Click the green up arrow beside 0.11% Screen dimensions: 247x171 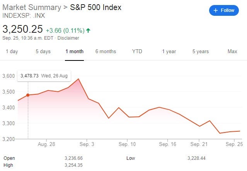tap(88, 30)
